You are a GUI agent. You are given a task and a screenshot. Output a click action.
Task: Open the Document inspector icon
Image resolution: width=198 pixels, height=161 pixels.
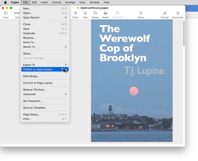point(178,13)
